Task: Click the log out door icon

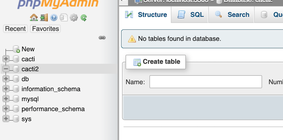Action: click(x=44, y=18)
